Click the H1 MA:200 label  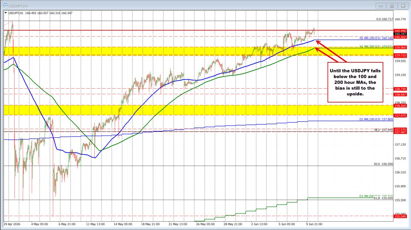[376, 46]
